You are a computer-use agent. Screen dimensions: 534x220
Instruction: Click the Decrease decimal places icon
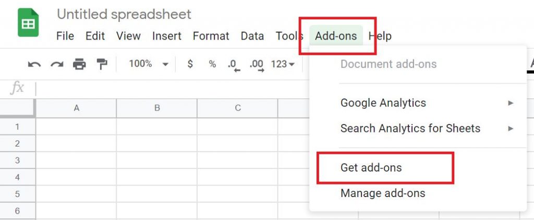pyautogui.click(x=234, y=65)
